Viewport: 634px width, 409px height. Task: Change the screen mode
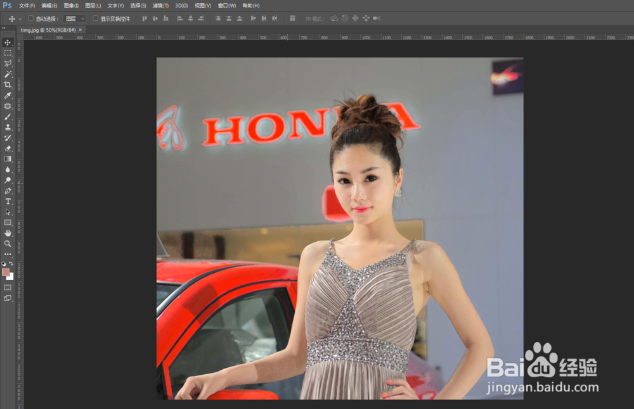point(7,298)
